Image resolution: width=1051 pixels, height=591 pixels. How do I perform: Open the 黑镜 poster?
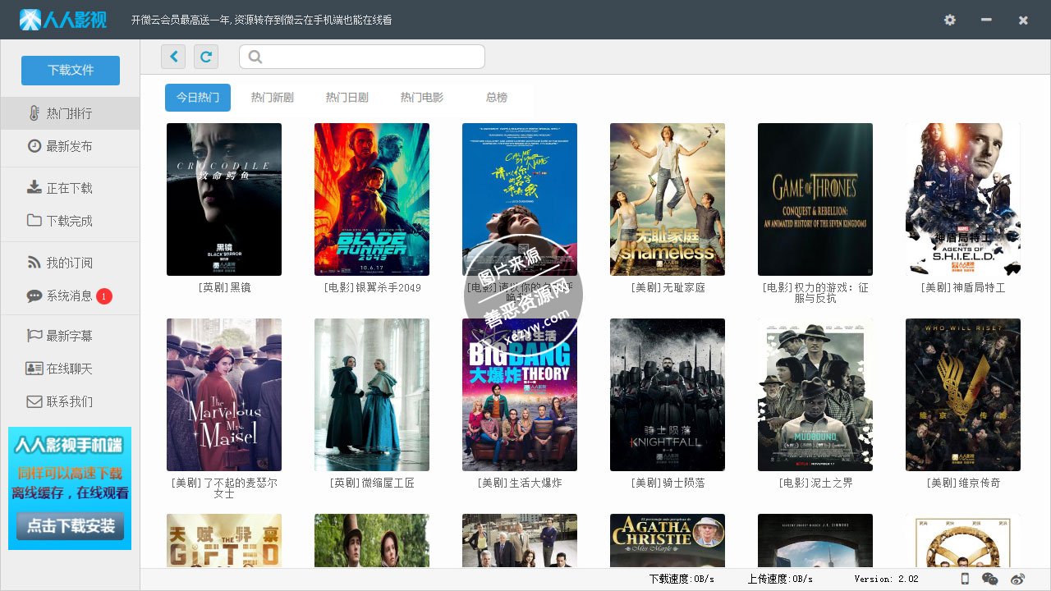coord(224,199)
